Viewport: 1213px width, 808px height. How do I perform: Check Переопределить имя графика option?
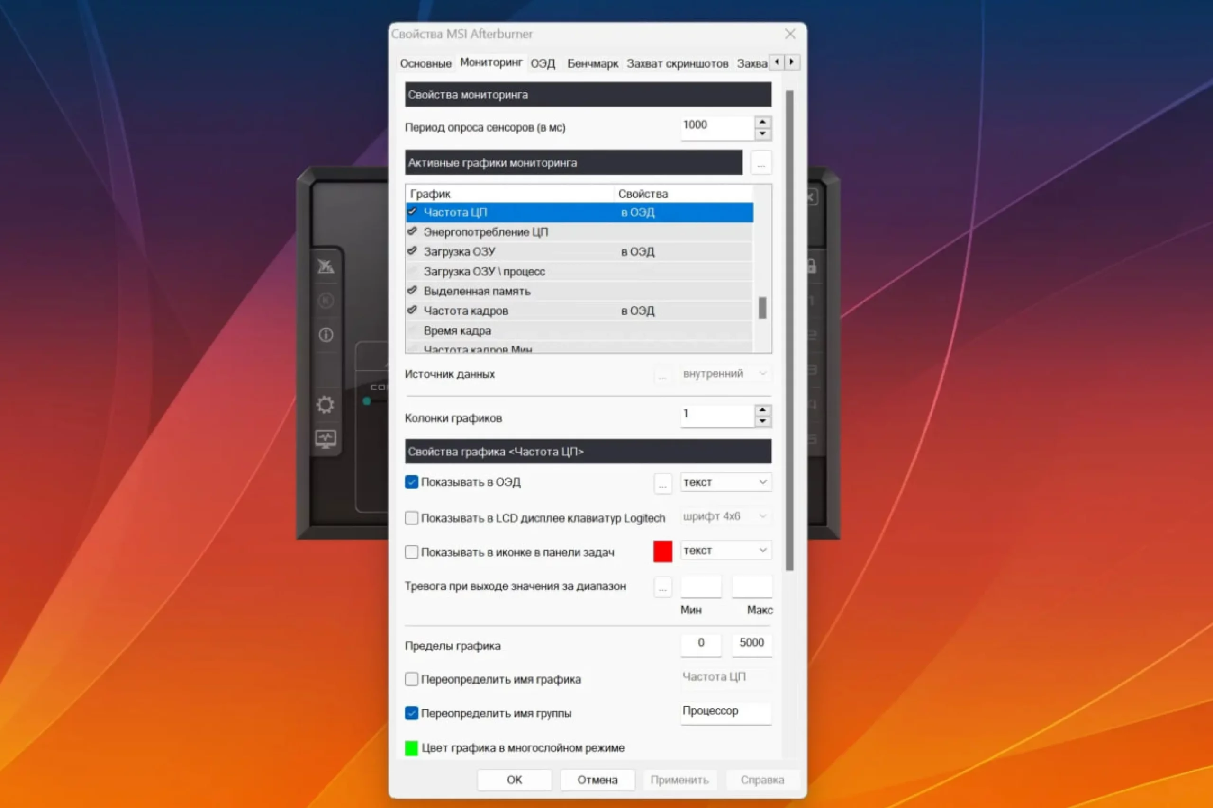coord(412,679)
